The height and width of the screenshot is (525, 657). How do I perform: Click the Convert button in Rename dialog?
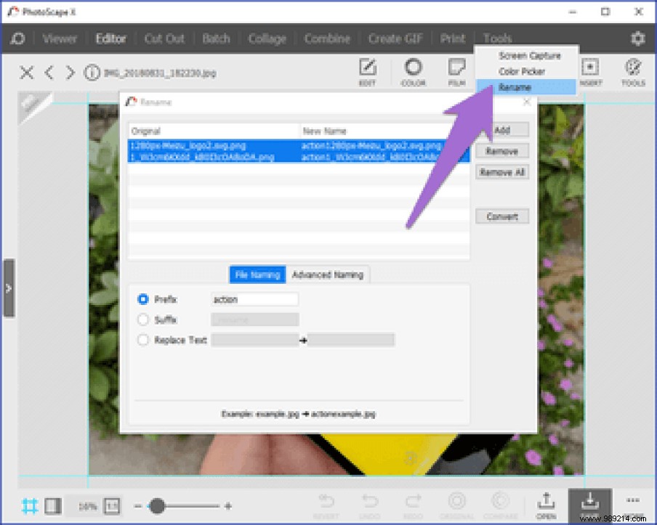501,216
